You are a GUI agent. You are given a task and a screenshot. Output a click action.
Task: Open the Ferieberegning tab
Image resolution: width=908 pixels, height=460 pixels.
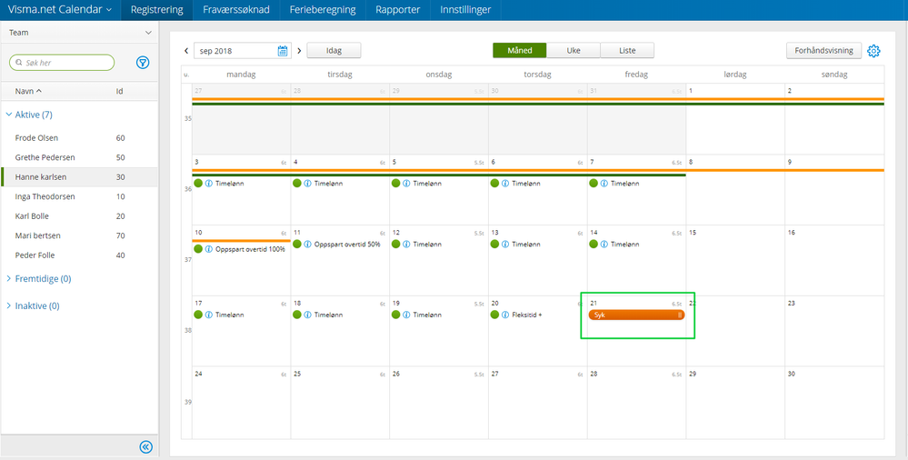323,10
